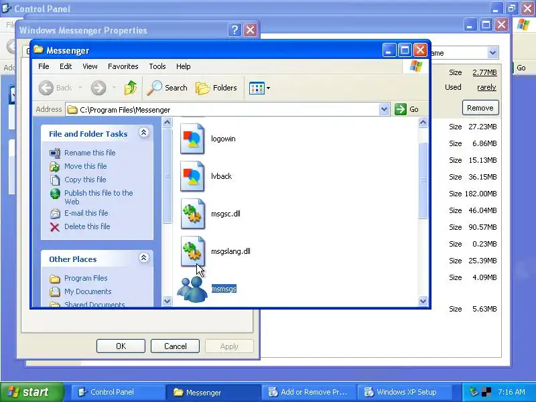Viewport: 536px width, 402px height.
Task: Switch to Windows XP Setup taskbar button
Action: tap(405, 392)
